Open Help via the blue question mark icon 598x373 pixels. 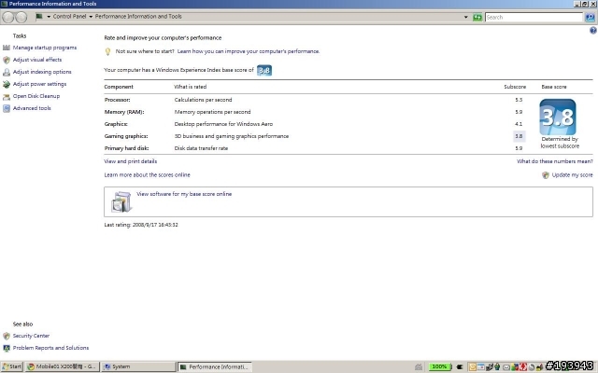[x=593, y=31]
